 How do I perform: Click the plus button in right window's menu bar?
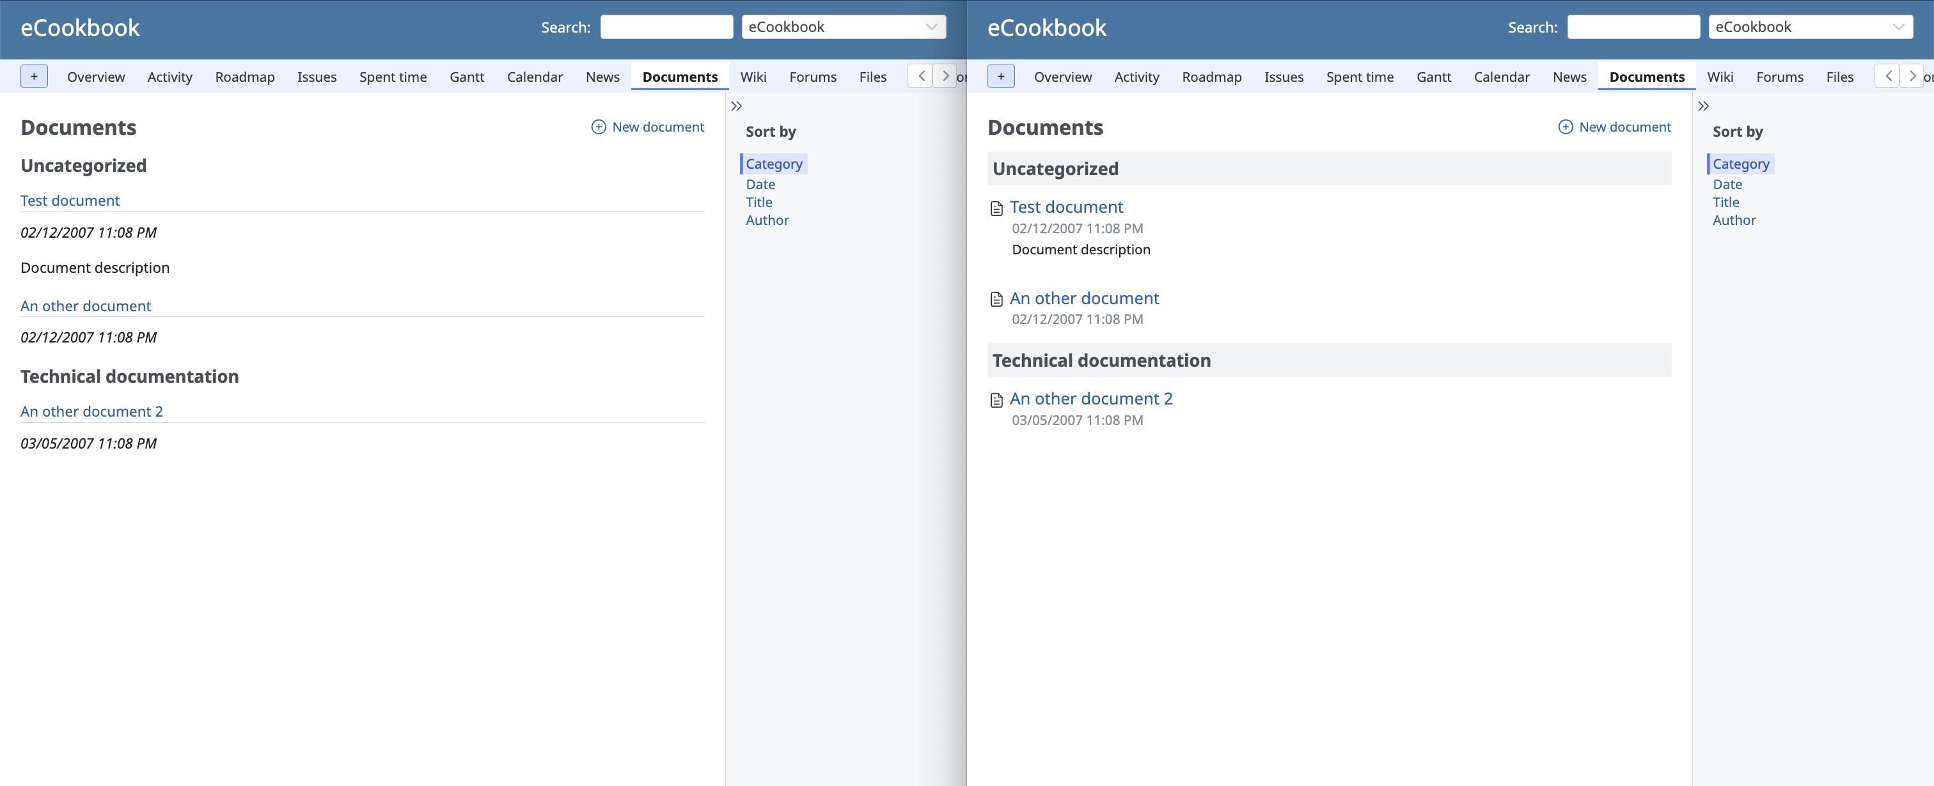coord(1001,77)
